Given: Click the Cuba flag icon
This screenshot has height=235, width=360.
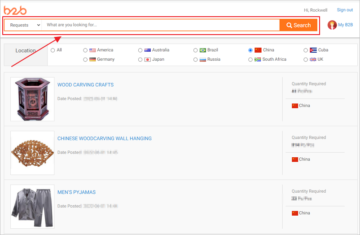Looking at the screenshot, I should pos(313,50).
